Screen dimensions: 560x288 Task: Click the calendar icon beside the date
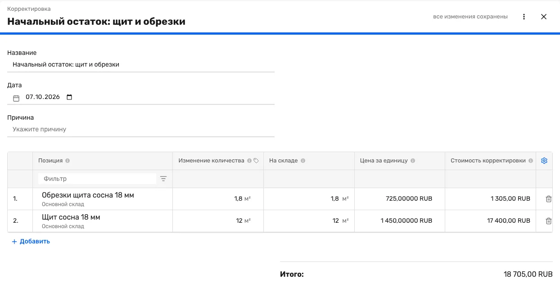pyautogui.click(x=16, y=98)
